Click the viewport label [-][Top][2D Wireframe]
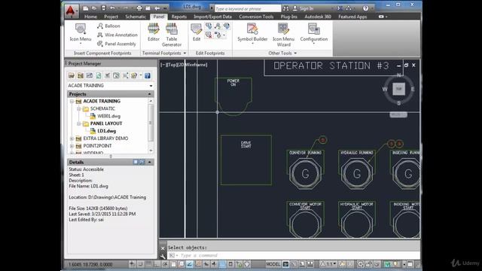Viewport: 482px width, 271px height. click(x=184, y=65)
